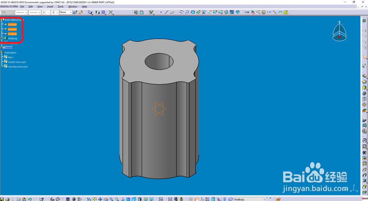Click the Select arrow tool in right toolbar
Image resolution: width=368 pixels, height=201 pixels.
364,57
